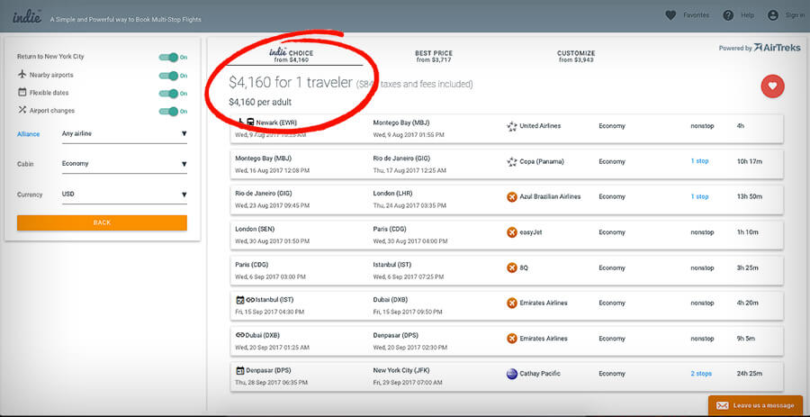Screen dimensions: 810x417
Task: Click the United Airlines star logo
Action: pos(512,126)
